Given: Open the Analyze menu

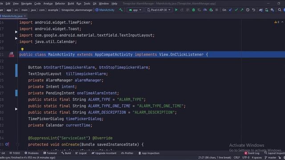Looking at the screenshot, I should pos(48,4).
